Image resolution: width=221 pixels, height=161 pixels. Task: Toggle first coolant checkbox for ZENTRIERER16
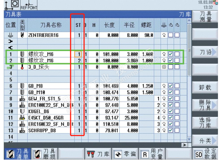click(171, 35)
